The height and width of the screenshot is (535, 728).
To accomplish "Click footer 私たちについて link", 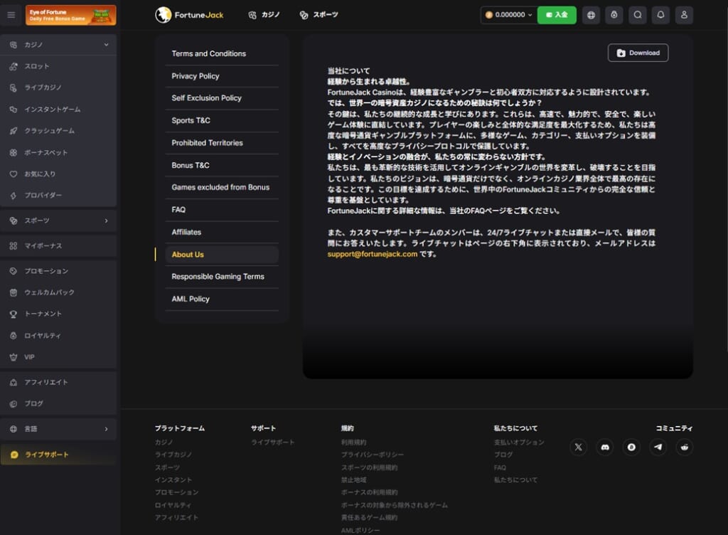I will [x=516, y=480].
